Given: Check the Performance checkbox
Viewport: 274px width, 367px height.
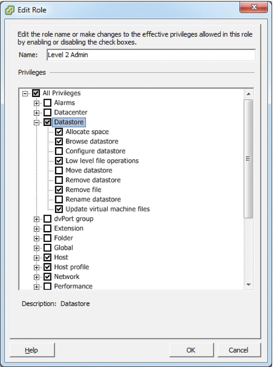Looking at the screenshot, I should [x=47, y=286].
